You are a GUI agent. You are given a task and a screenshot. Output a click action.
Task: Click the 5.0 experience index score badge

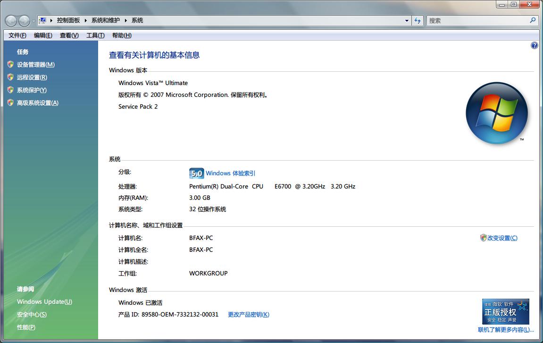196,173
